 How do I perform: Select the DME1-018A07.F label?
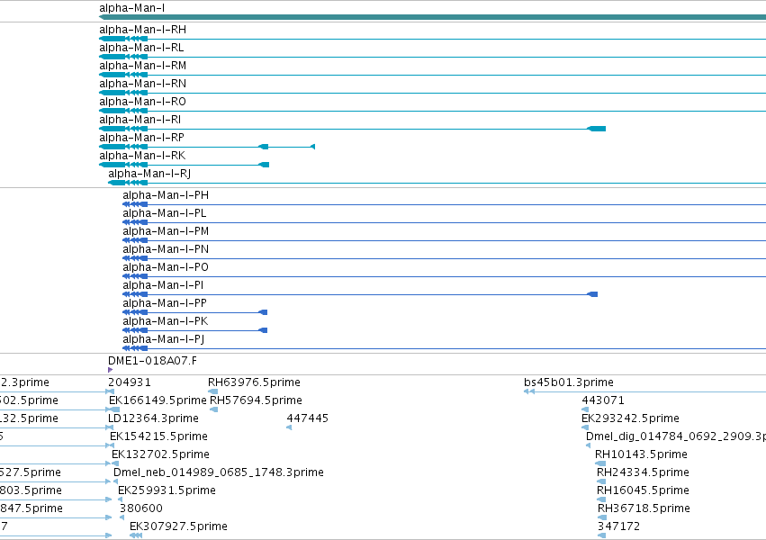tap(152, 361)
